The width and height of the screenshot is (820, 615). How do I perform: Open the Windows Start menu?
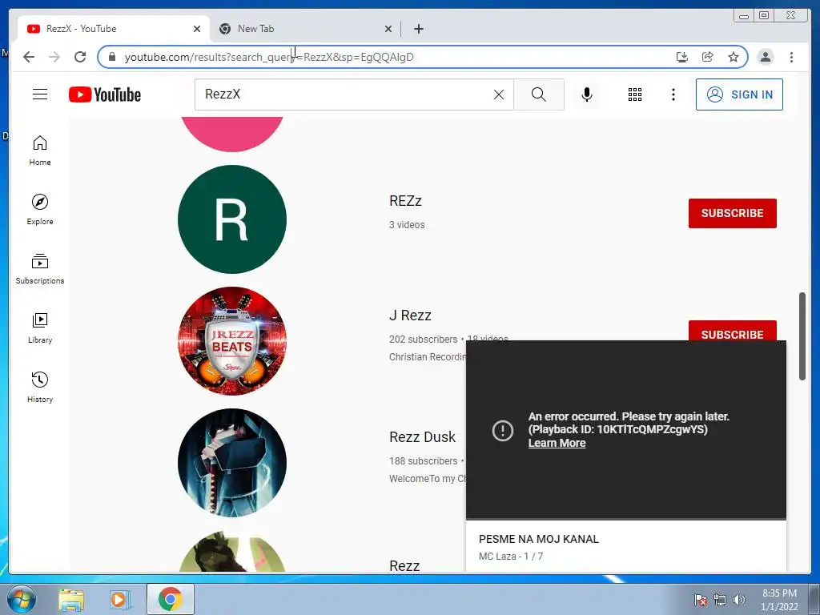pyautogui.click(x=22, y=599)
